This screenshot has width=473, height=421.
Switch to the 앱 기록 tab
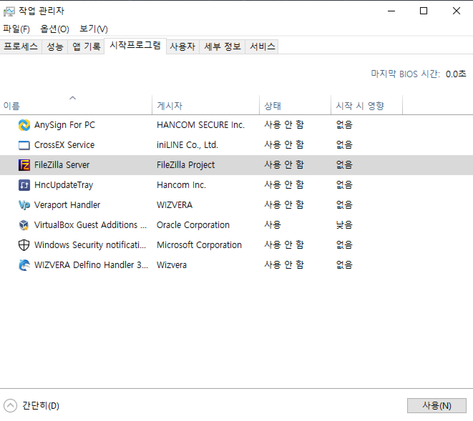pos(86,46)
